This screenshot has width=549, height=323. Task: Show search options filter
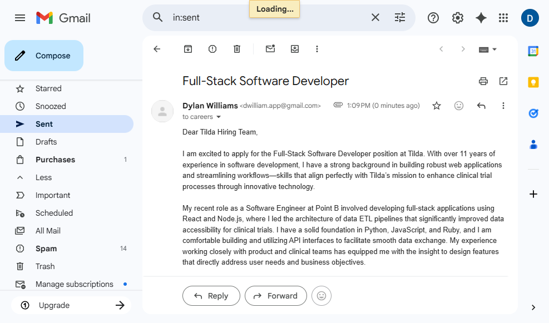pyautogui.click(x=400, y=18)
